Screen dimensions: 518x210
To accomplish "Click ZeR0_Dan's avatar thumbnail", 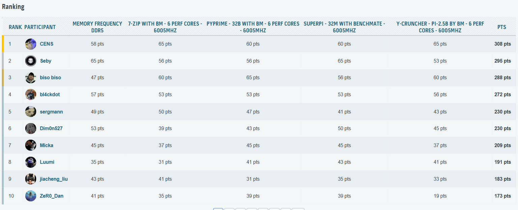I will 31,196.
